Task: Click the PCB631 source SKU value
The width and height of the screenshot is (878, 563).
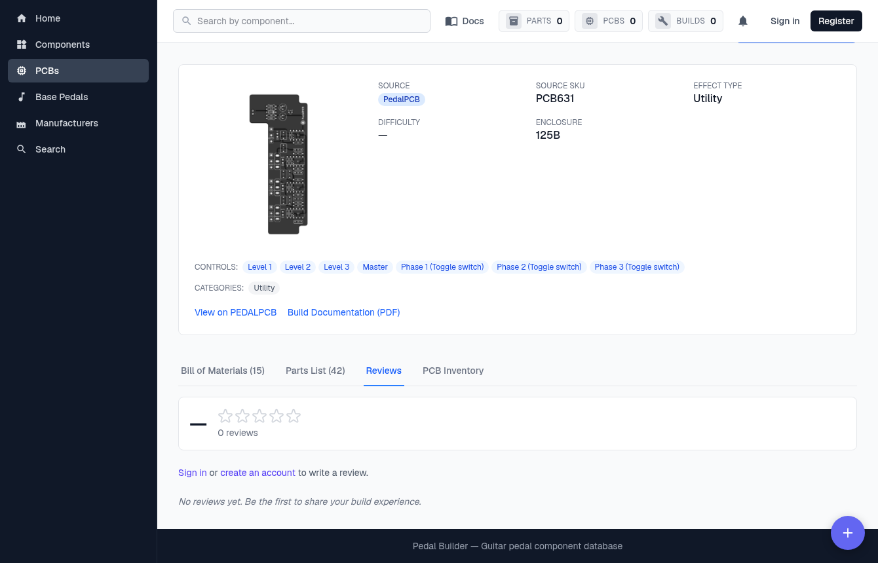Action: pos(555,99)
